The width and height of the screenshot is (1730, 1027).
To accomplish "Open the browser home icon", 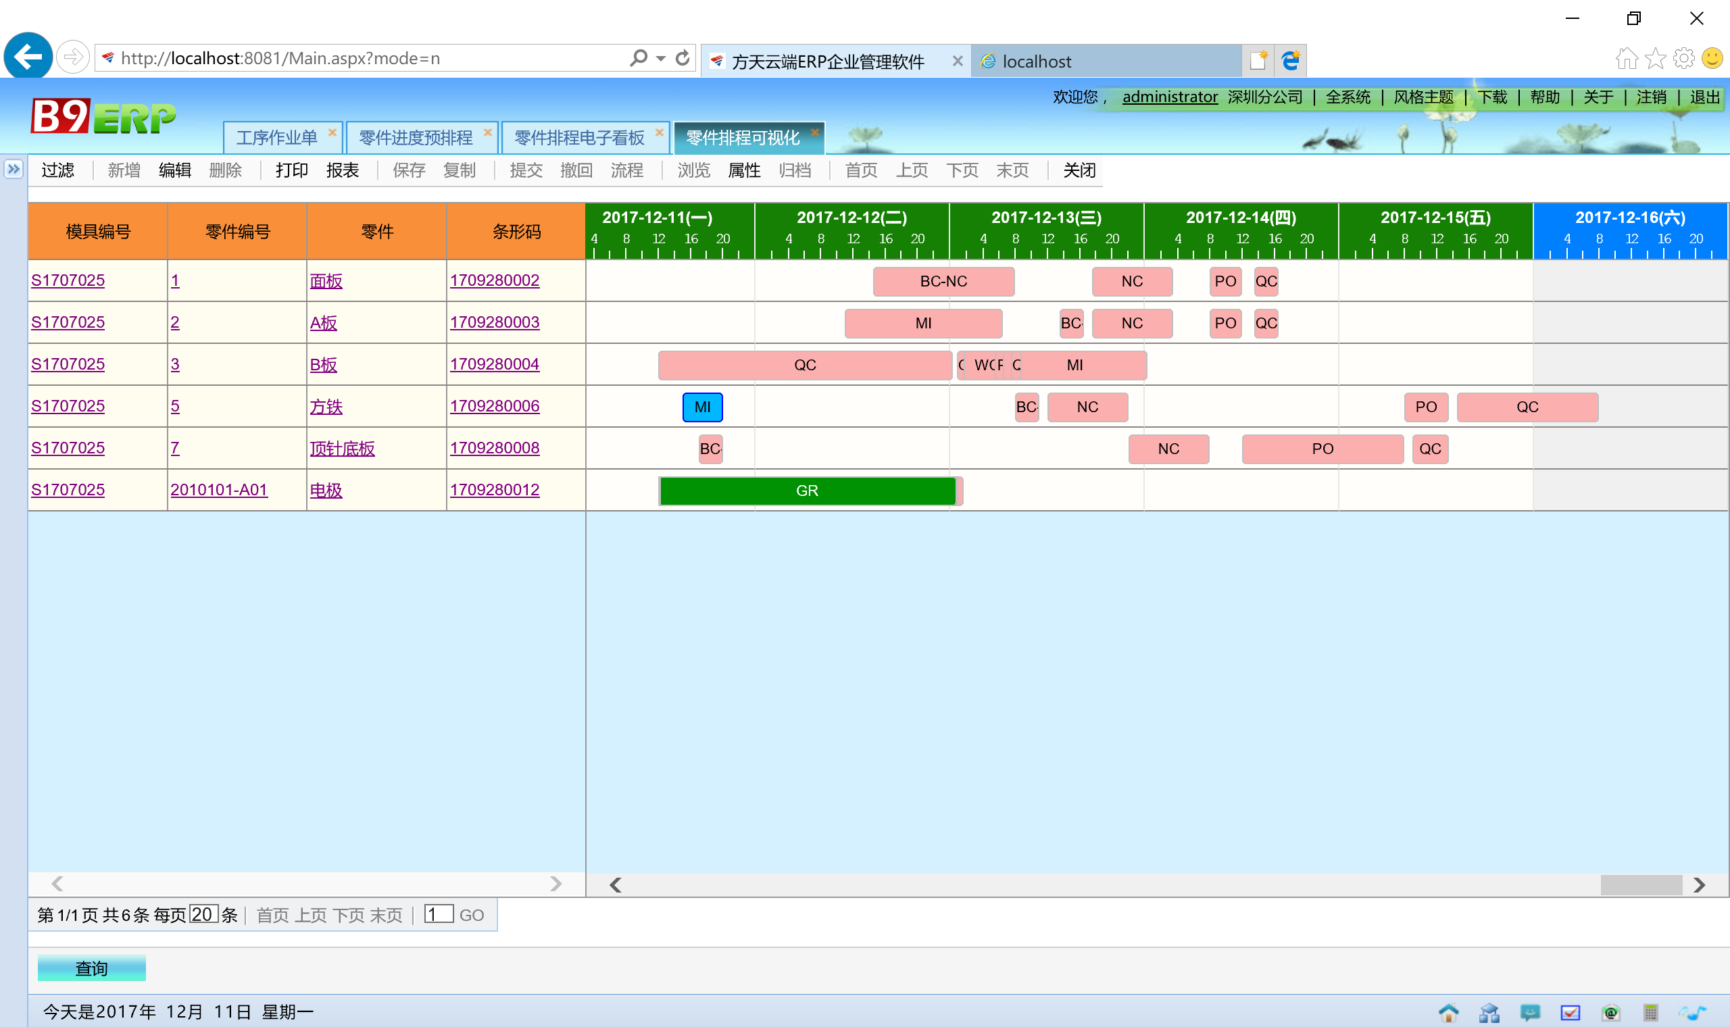I will click(1627, 58).
